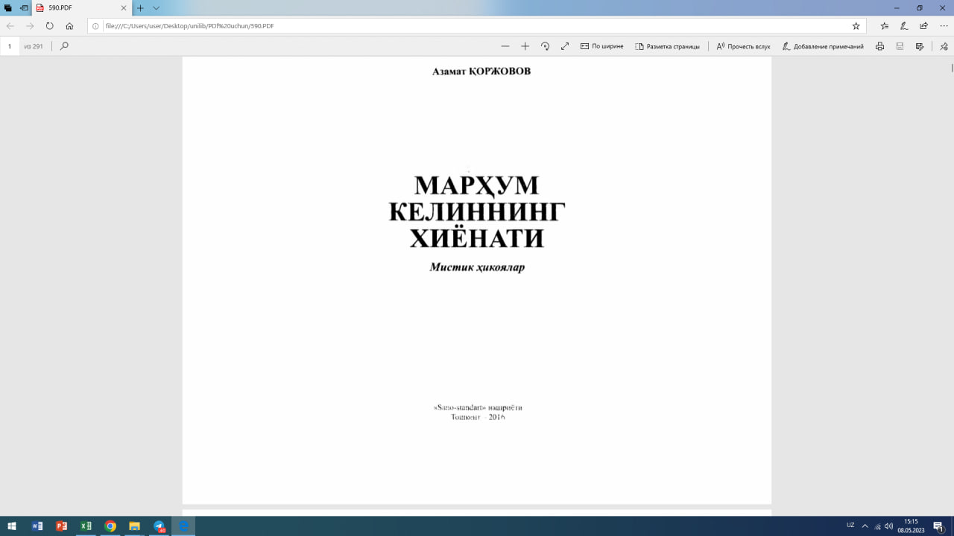Open the Hub favorites panel
The height and width of the screenshot is (536, 954).
[x=885, y=25]
